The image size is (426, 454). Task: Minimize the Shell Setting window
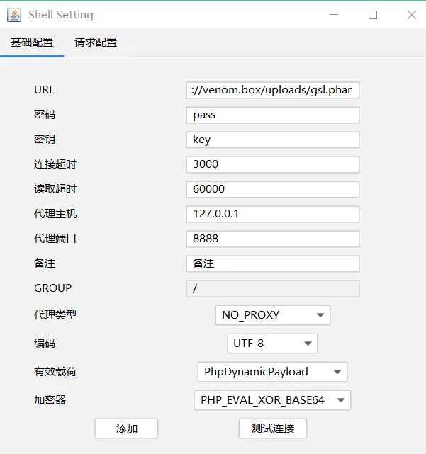coord(335,14)
